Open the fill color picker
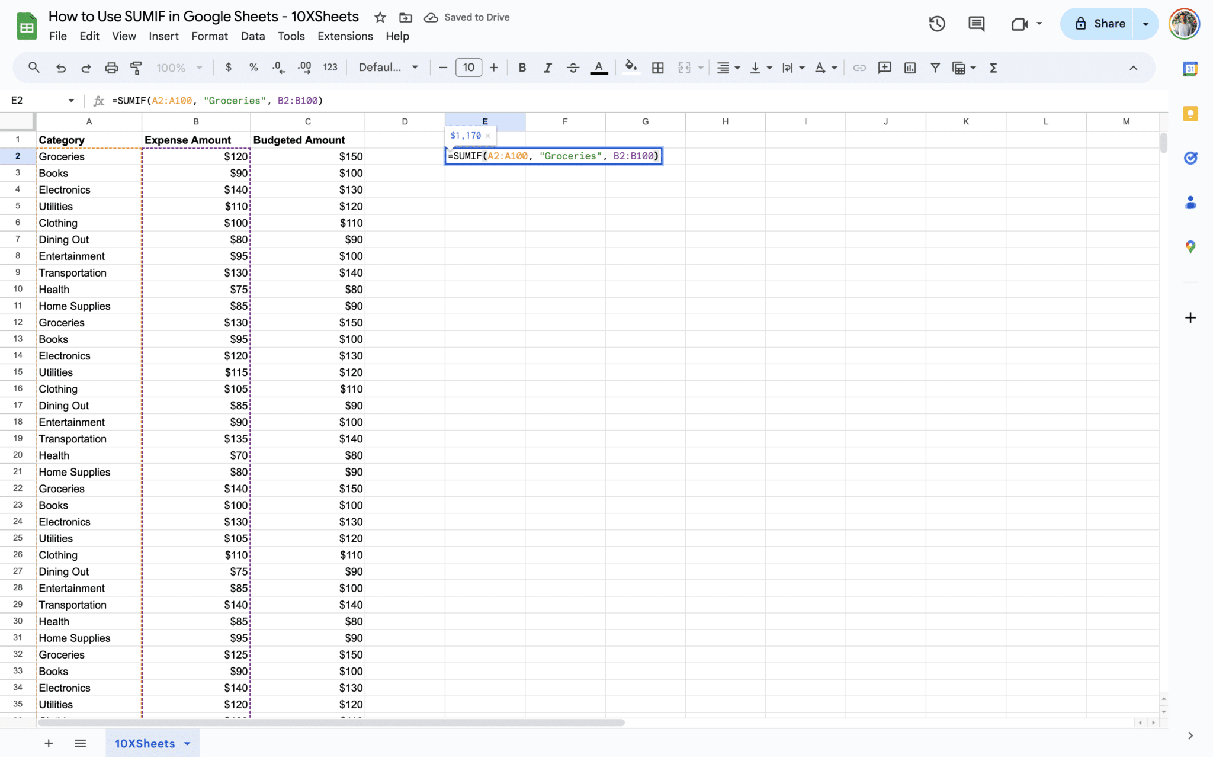This screenshot has height=758, width=1213. 631,68
